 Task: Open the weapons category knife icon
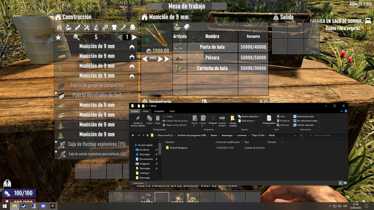[77, 27]
